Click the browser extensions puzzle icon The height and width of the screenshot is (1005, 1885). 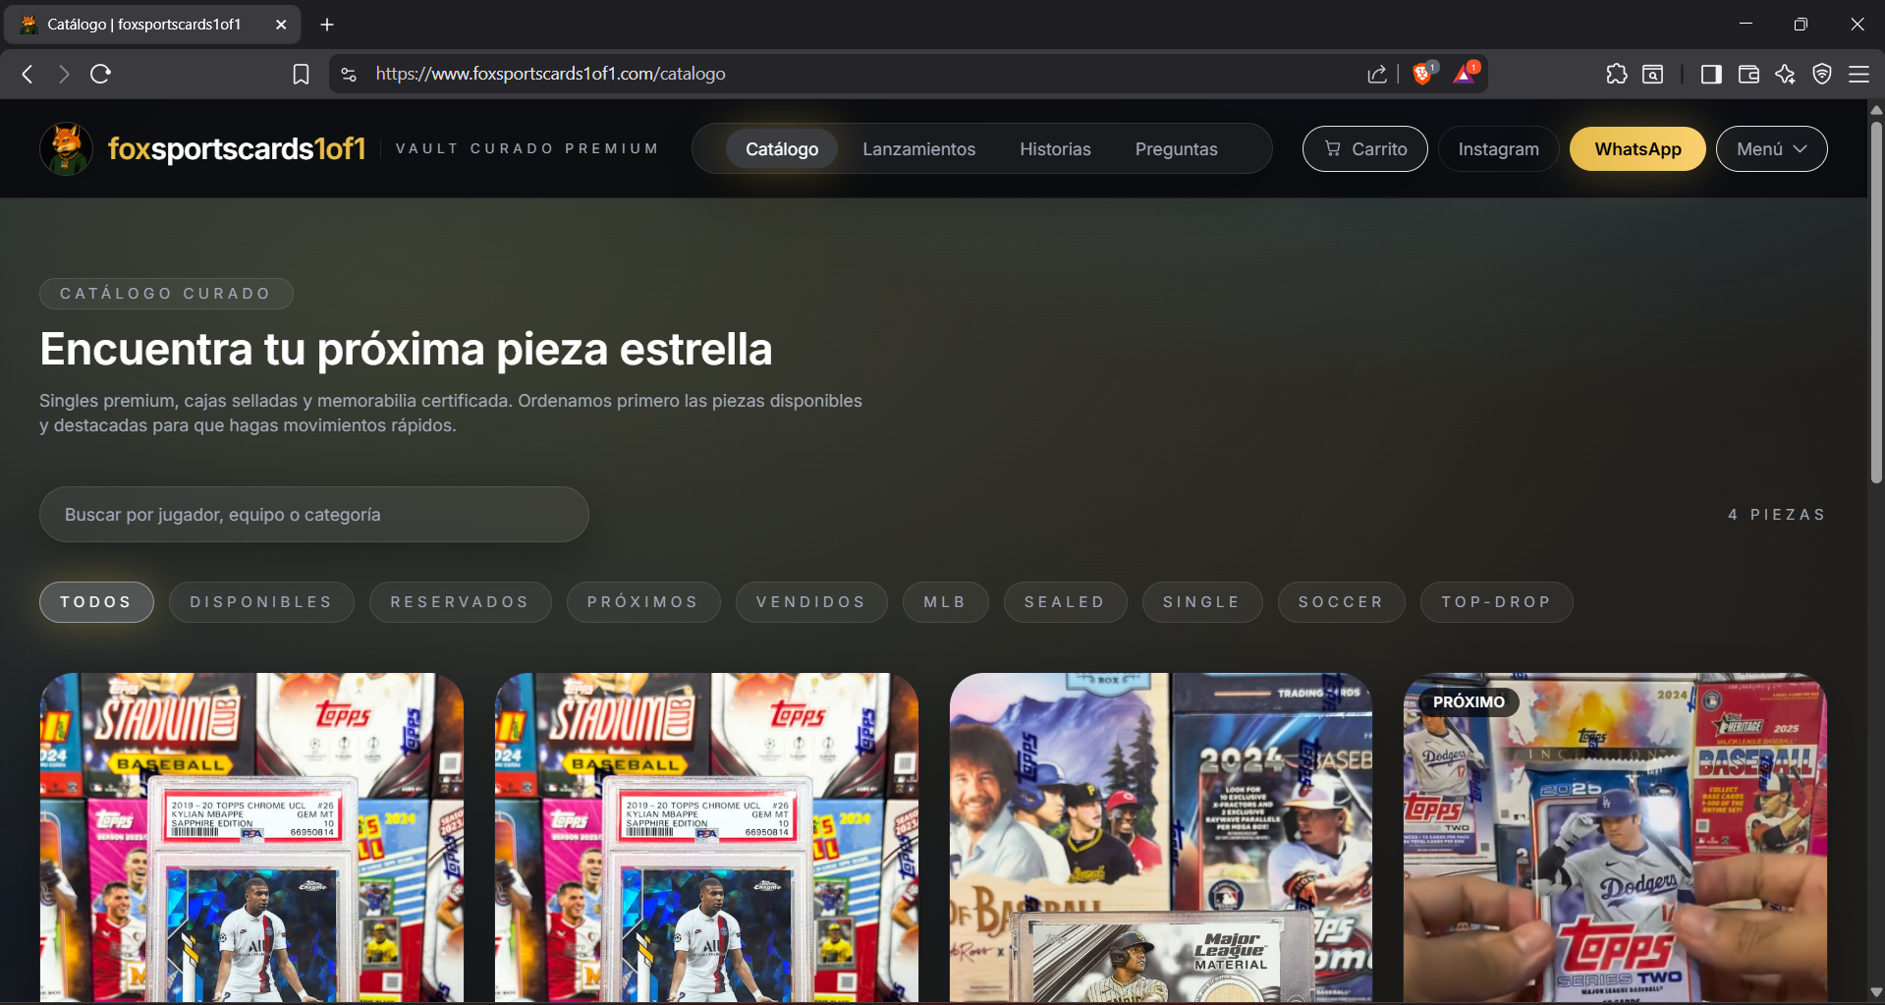(x=1616, y=74)
